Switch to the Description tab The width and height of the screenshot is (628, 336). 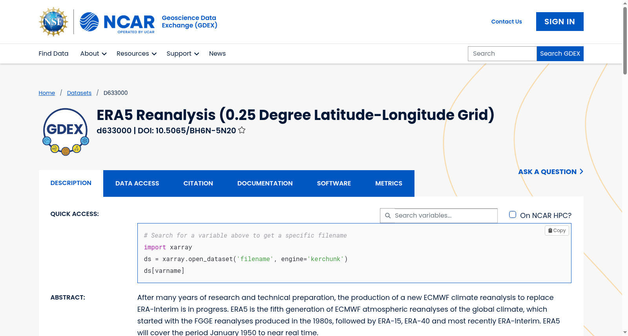[x=71, y=183]
